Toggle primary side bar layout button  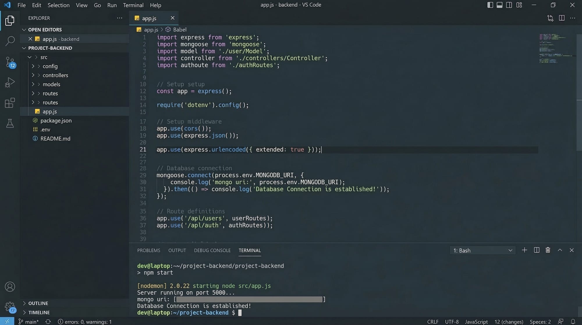490,5
